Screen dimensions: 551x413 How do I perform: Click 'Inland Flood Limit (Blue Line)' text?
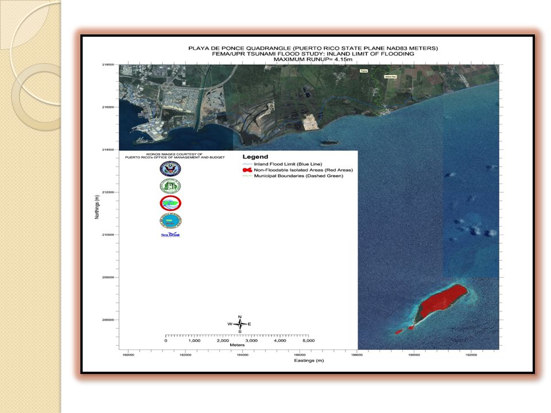coord(288,164)
